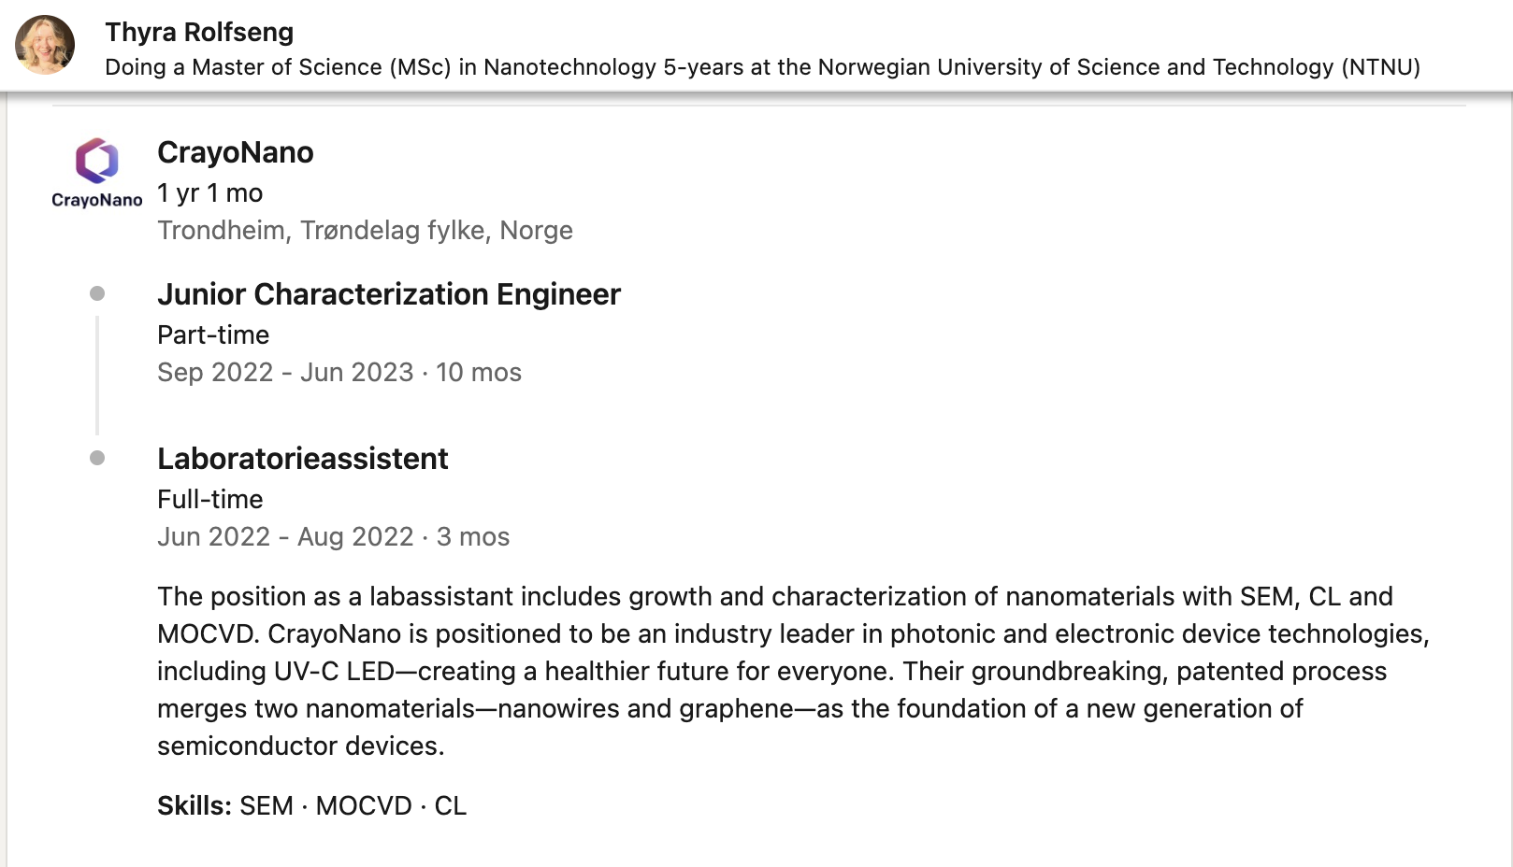Click the Jun 2022 - Aug 2022 date range
Viewport: 1513px width, 867px height.
point(285,536)
